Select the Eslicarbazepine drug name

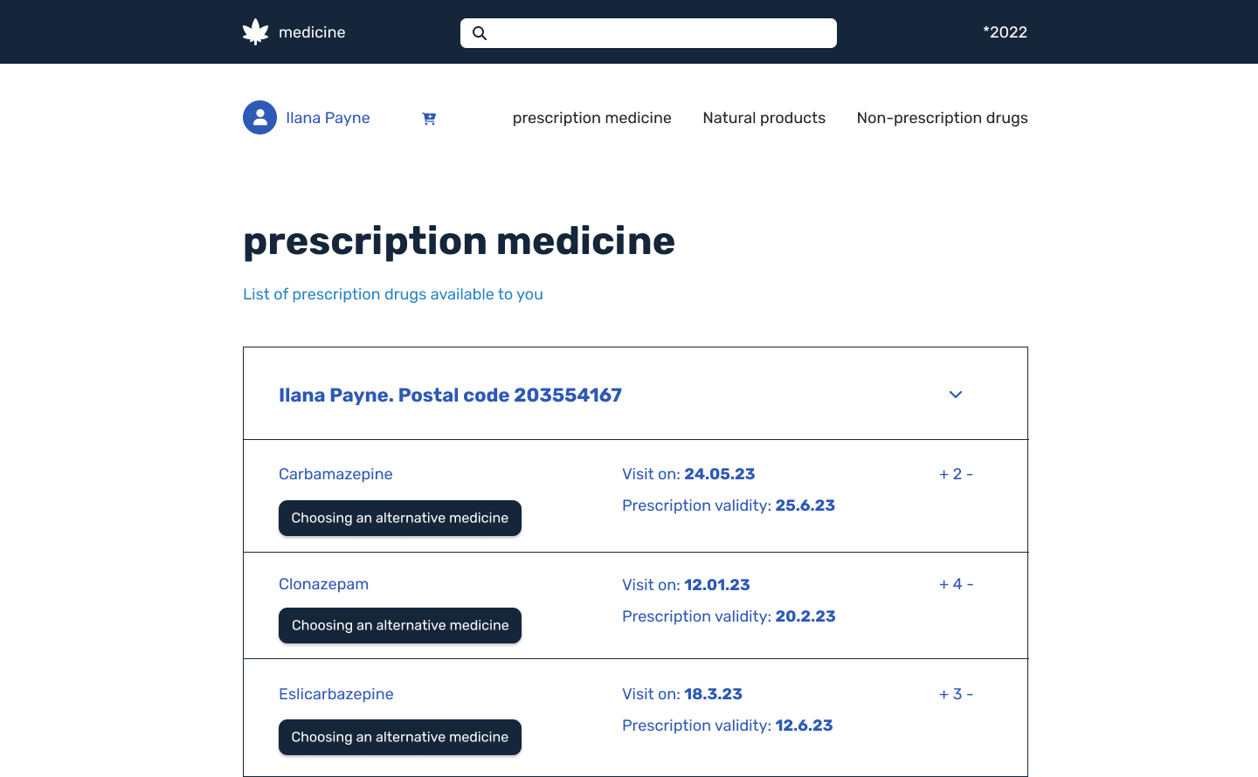(x=336, y=694)
